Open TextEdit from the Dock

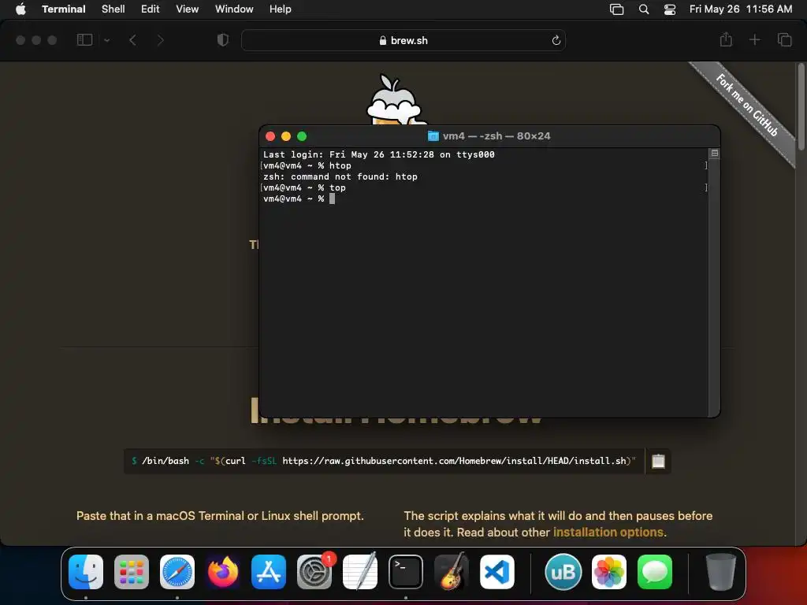pyautogui.click(x=359, y=572)
